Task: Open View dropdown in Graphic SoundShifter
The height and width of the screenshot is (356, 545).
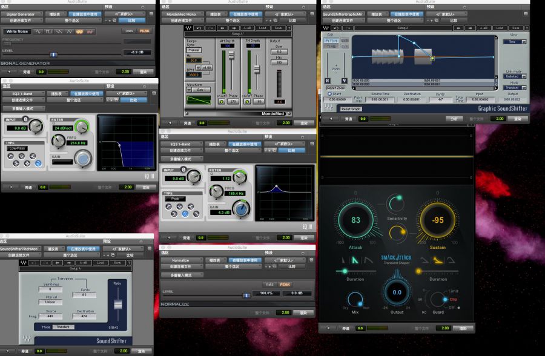Action: pos(515,42)
